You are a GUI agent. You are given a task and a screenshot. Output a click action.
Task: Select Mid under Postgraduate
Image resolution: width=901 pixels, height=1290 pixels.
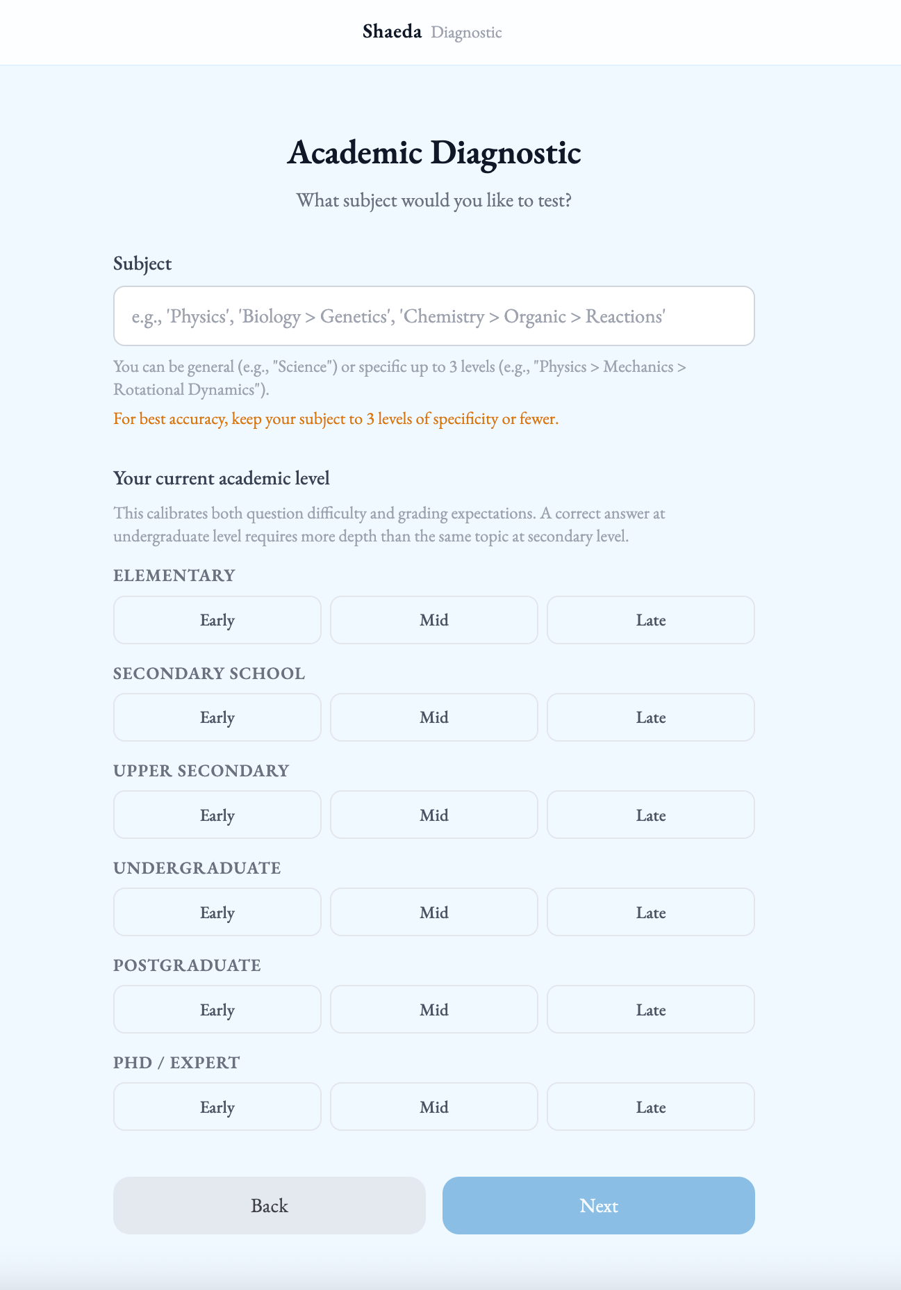click(x=433, y=1009)
